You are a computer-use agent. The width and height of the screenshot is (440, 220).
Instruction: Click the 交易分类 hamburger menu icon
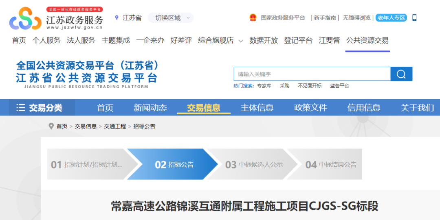pos(20,108)
